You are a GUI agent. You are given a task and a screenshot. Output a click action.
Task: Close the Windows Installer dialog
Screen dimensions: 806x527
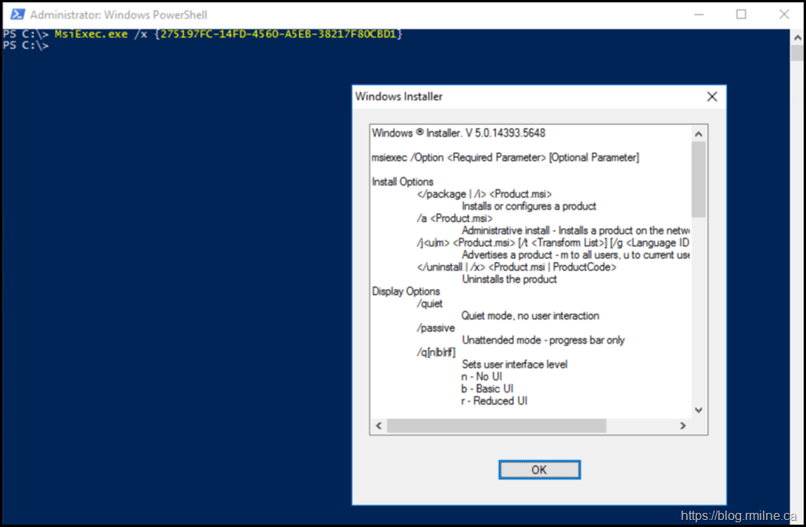pos(711,97)
